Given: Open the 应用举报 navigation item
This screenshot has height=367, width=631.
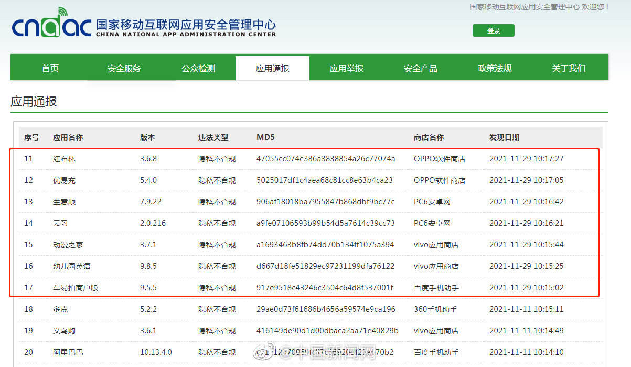Looking at the screenshot, I should click(x=346, y=68).
